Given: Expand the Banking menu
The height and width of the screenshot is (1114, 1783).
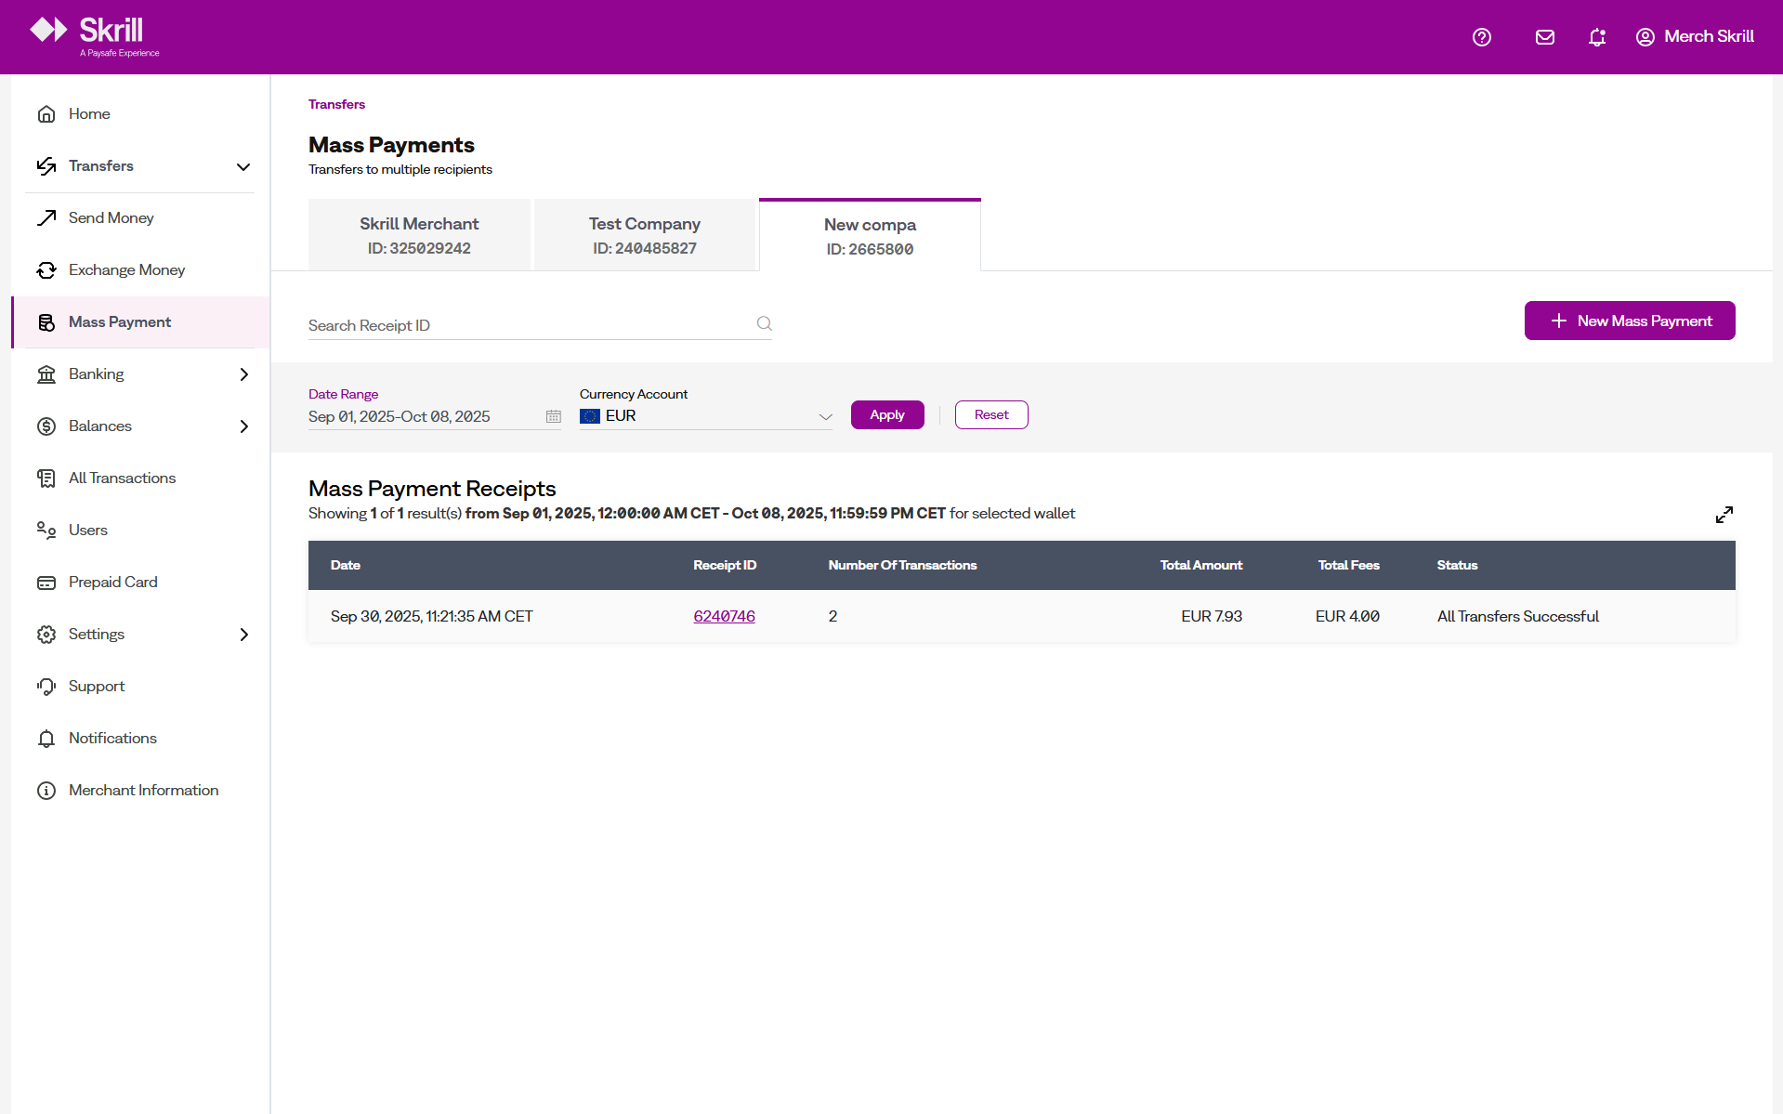Looking at the screenshot, I should [243, 374].
